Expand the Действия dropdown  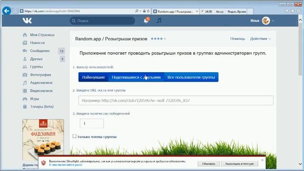point(260,39)
